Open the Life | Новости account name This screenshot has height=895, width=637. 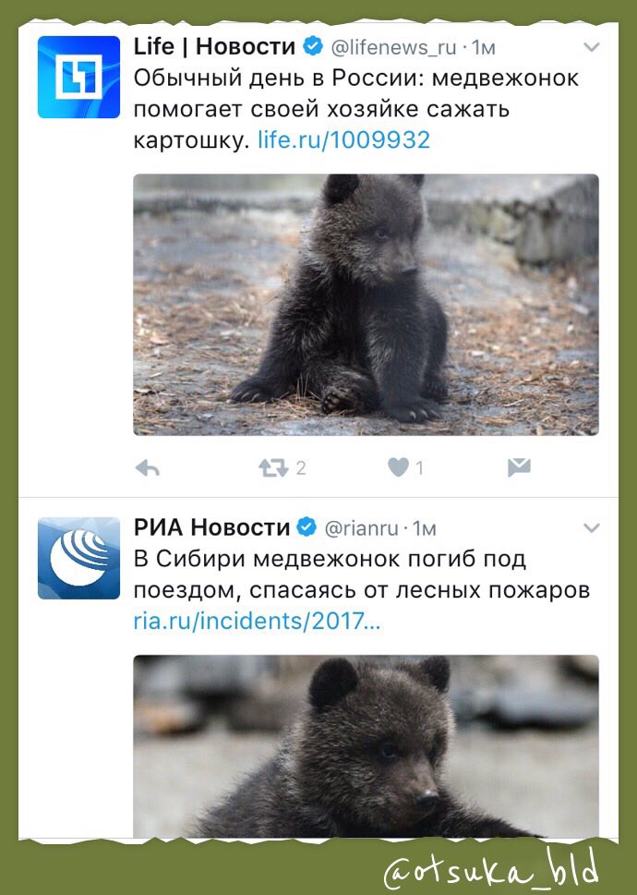(214, 46)
